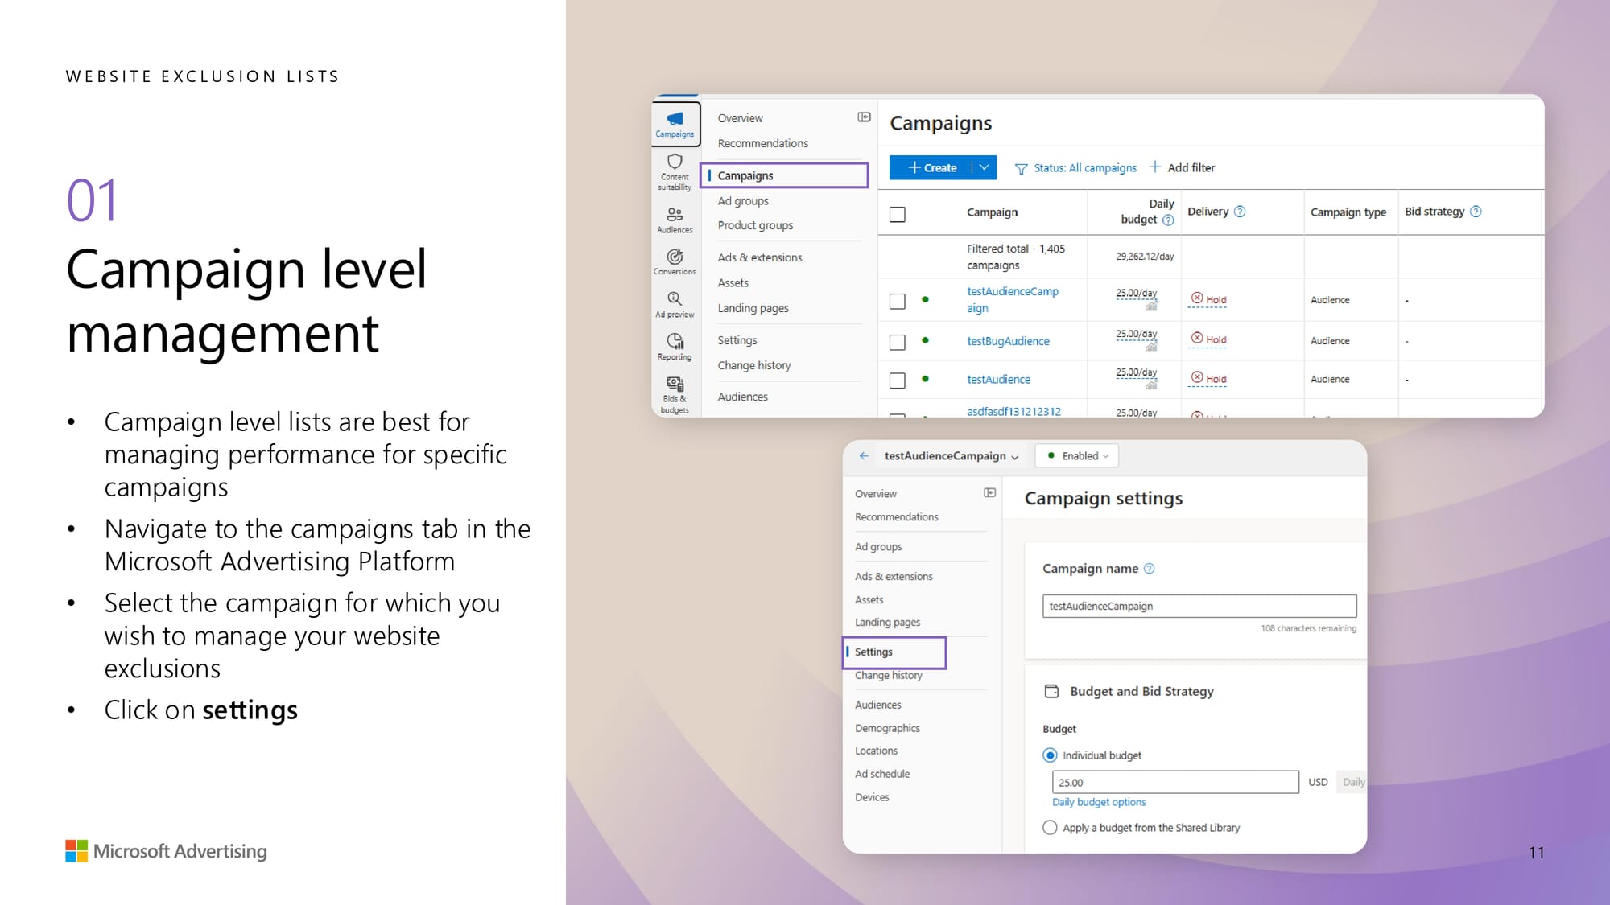Check the testBugAudience campaign checkbox

[898, 342]
